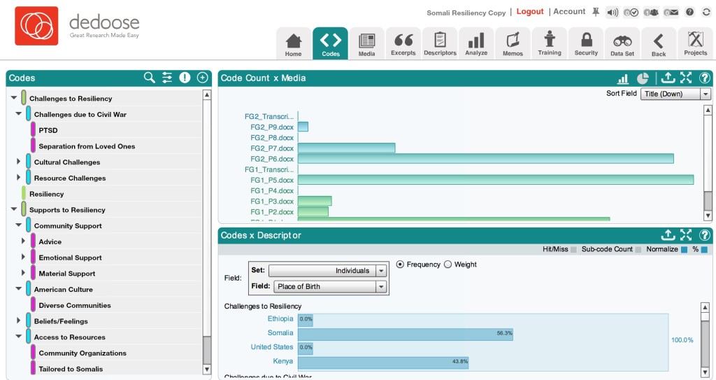This screenshot has height=380, width=716.
Task: Open help for Codes x Descriptor panel
Action: click(705, 235)
